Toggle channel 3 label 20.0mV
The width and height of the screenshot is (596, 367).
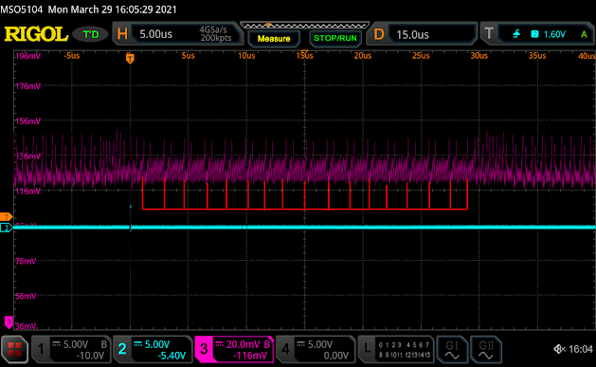coord(234,349)
